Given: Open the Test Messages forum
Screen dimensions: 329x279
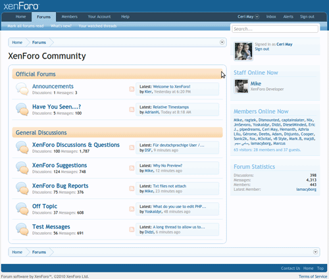Looking at the screenshot, I should click(51, 226).
